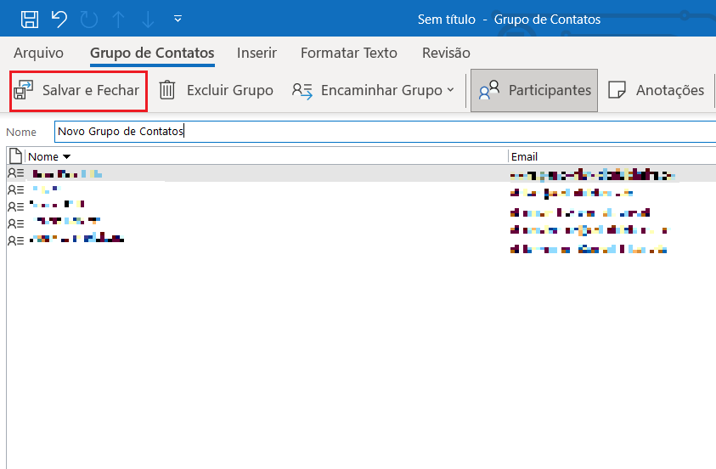This screenshot has height=469, width=716.
Task: Select the second contact row icon
Action: [x=15, y=189]
